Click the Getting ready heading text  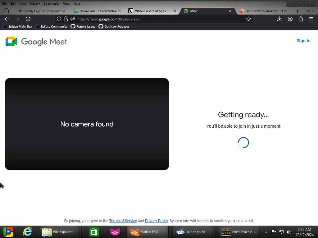243,115
